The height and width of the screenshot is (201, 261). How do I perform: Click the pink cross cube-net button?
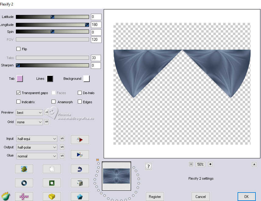24,196
